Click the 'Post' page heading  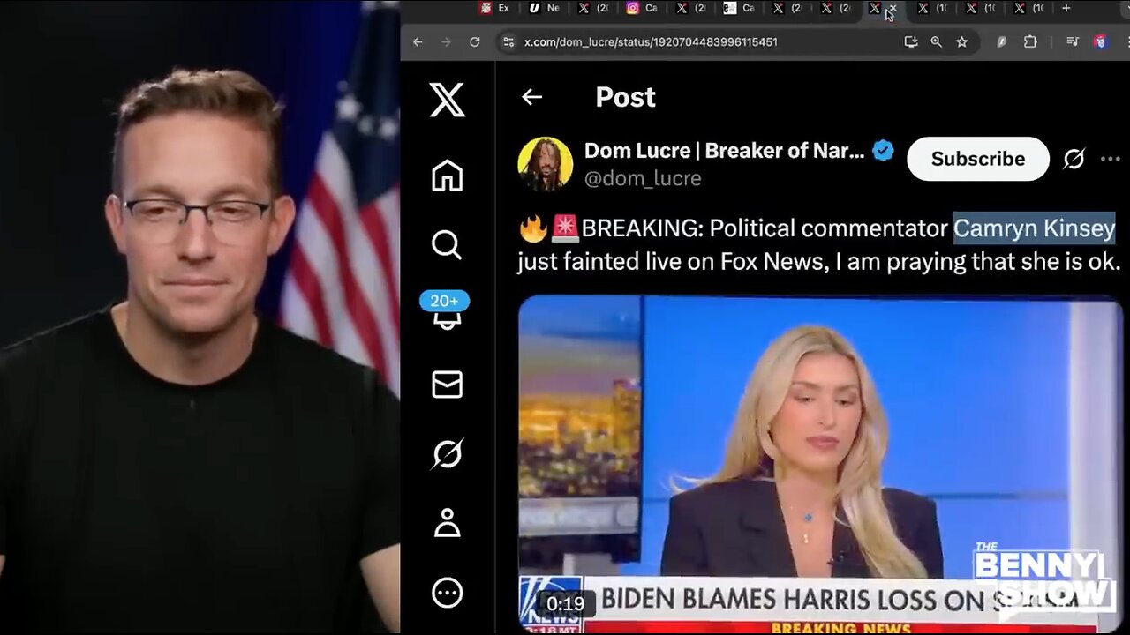625,97
